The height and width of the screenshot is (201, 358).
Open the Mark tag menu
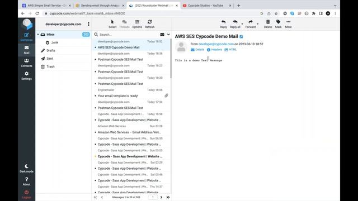tap(278, 24)
